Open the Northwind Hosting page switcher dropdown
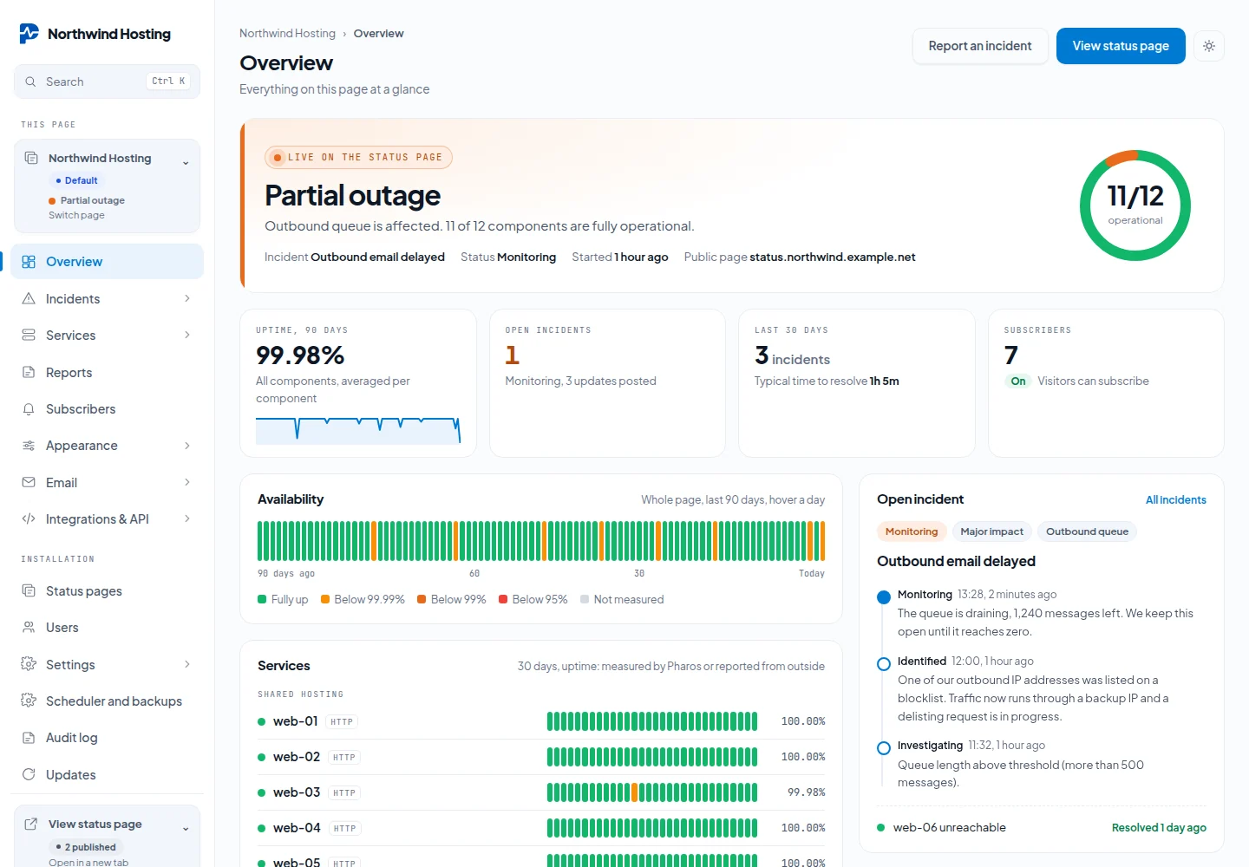This screenshot has width=1249, height=867. [x=108, y=186]
